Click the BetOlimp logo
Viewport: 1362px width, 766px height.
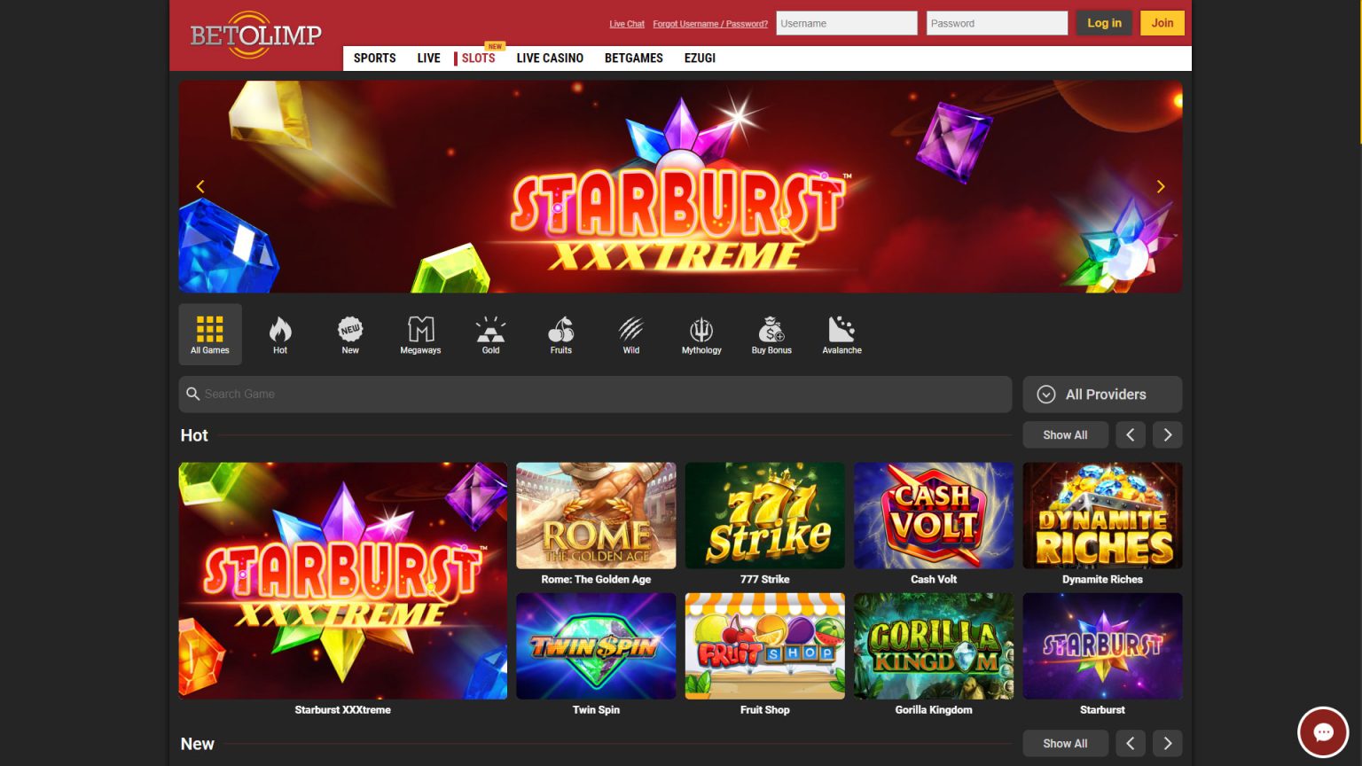tap(255, 35)
